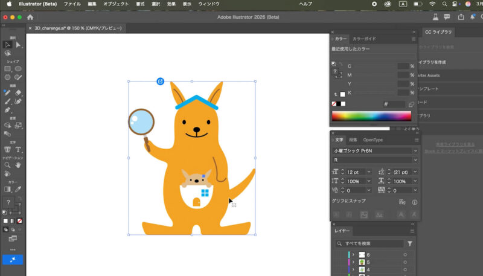Open the 小塚ゴシック Pr6N font family dropdown

415,151
